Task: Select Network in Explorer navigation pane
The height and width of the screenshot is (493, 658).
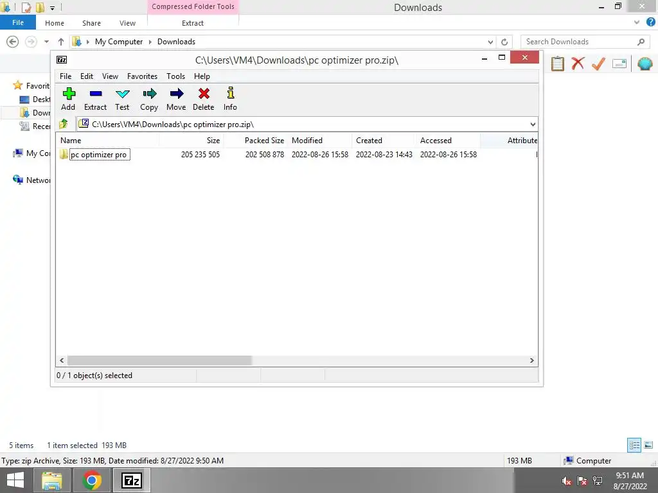Action: coord(38,180)
